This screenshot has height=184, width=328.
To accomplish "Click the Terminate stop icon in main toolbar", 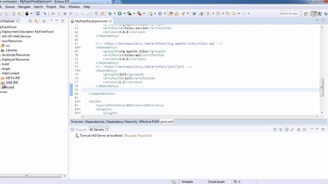I will tap(65, 14).
